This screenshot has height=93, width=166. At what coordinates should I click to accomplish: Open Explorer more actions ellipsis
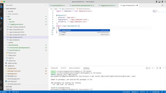pos(46,5)
